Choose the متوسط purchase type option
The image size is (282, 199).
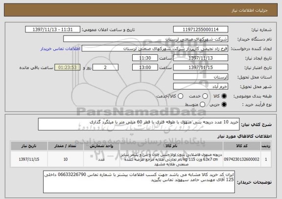click(x=202, y=104)
